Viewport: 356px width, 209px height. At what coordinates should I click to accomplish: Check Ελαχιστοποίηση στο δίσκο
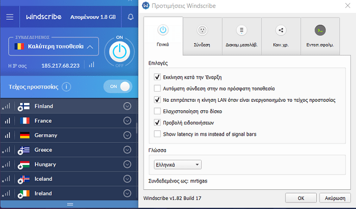(157, 111)
